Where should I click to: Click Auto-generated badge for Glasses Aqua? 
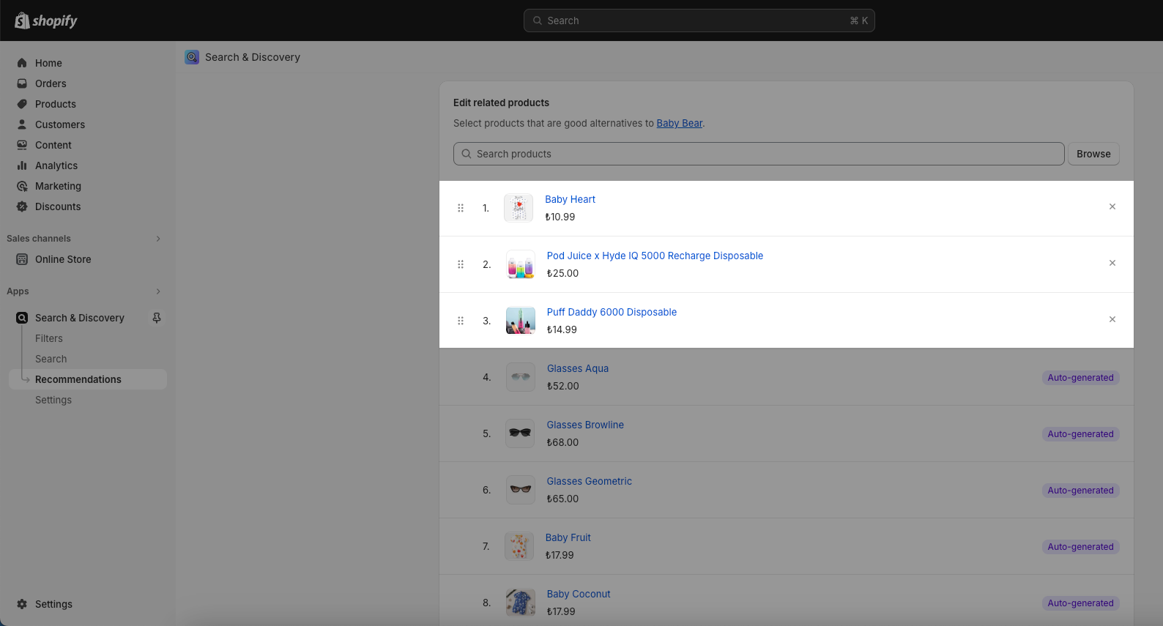click(1080, 378)
